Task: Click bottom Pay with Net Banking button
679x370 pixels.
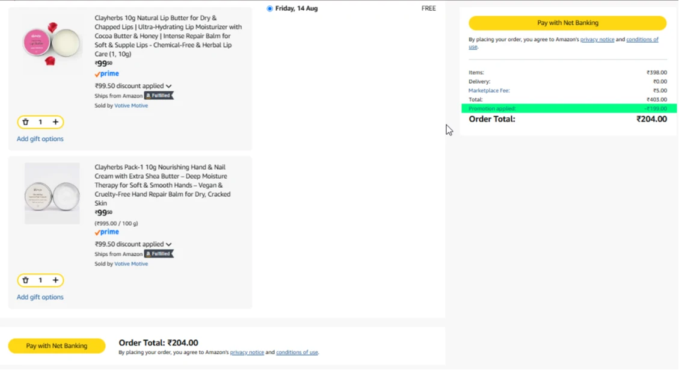Action: coord(57,346)
